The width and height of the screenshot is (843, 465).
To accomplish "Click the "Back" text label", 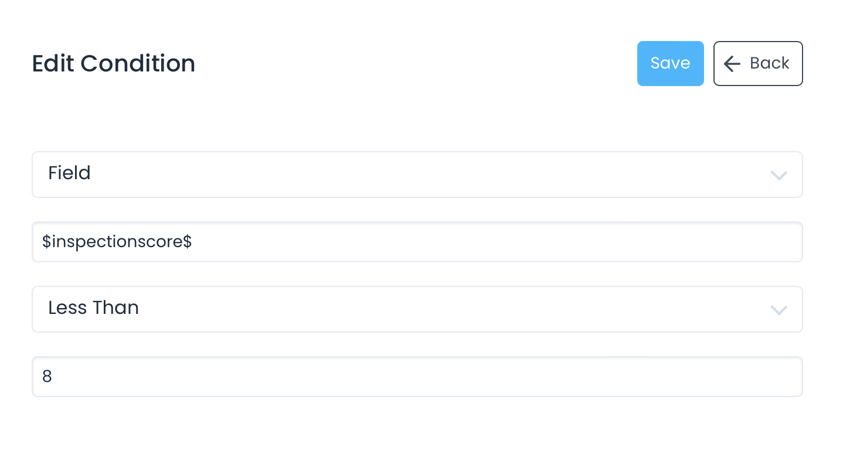I will click(769, 63).
